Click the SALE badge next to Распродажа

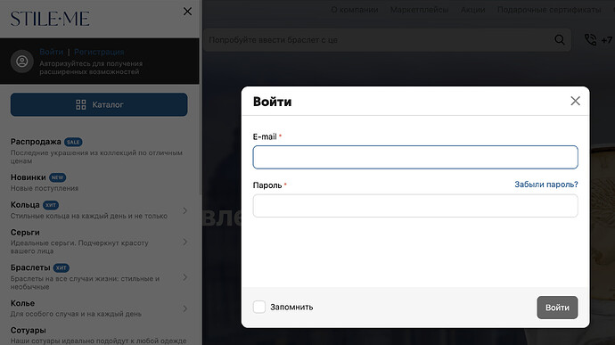(73, 142)
